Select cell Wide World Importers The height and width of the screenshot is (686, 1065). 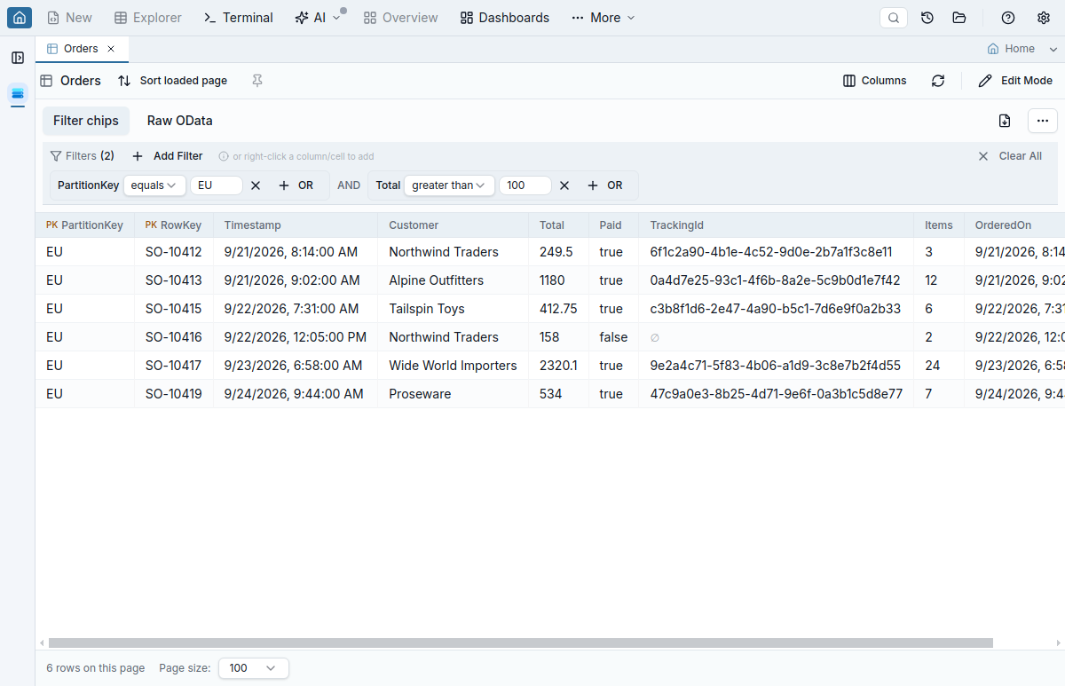[x=454, y=366]
